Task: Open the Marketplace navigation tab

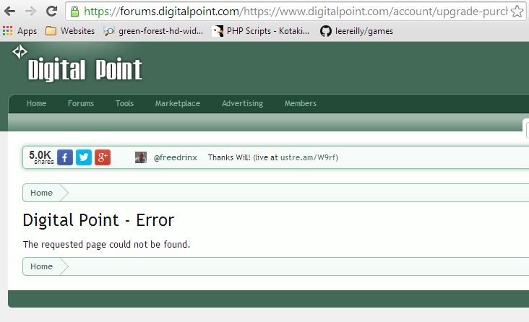Action: click(x=178, y=103)
